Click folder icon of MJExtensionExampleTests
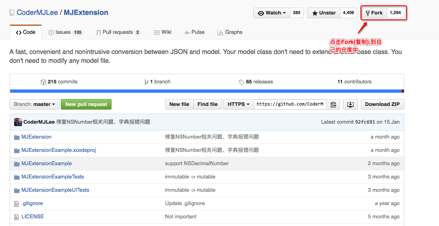Screen dimensions: 439x226 [x=17, y=177]
